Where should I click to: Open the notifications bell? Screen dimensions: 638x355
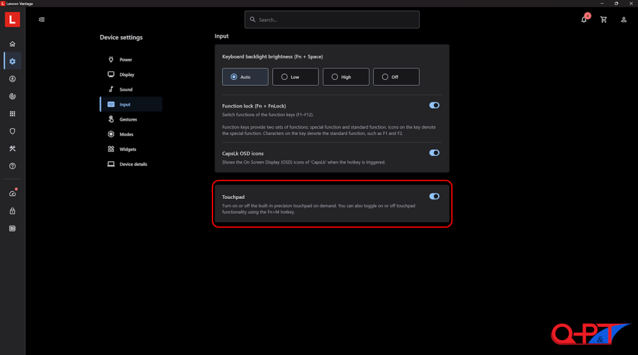(x=584, y=20)
